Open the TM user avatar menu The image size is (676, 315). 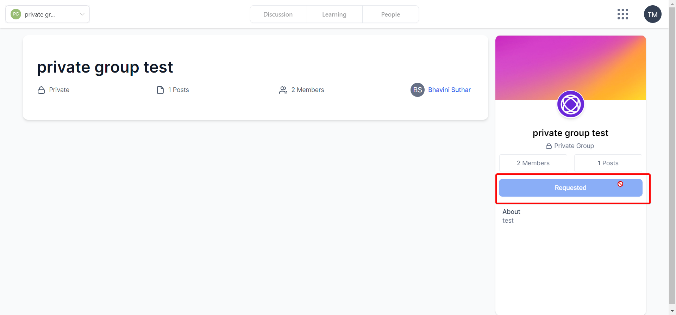click(652, 14)
